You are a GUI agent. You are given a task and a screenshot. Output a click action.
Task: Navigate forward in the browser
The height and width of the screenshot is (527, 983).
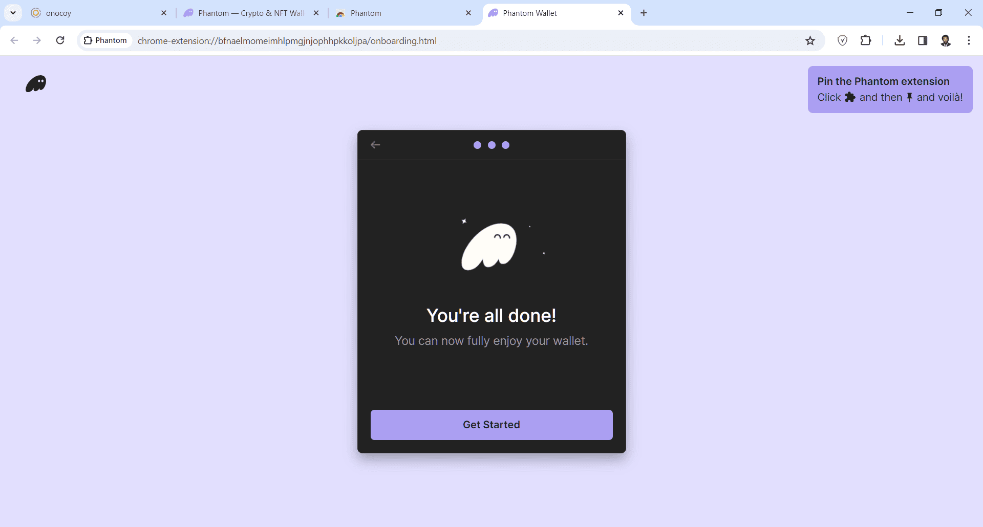[x=37, y=40]
